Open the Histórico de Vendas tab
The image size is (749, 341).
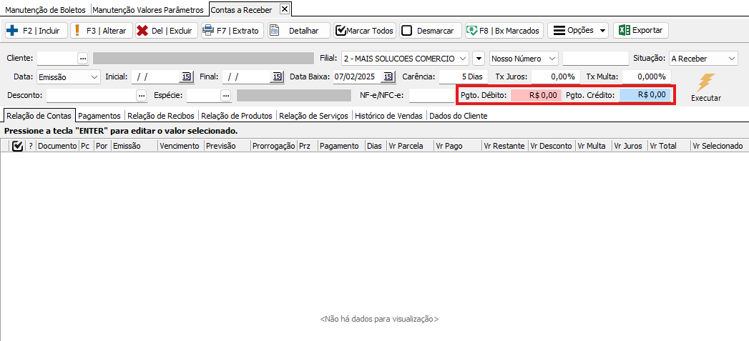(389, 115)
